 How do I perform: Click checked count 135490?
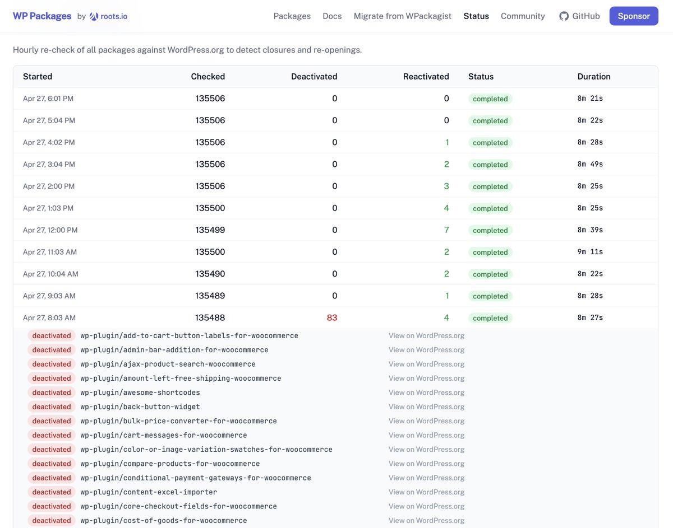(210, 274)
